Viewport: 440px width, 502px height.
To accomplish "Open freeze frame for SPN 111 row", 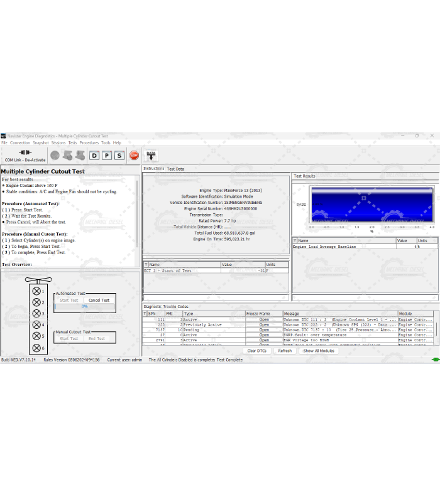I will (x=264, y=319).
